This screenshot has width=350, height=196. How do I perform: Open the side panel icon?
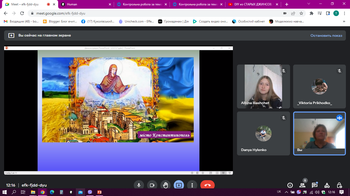pos(328,13)
